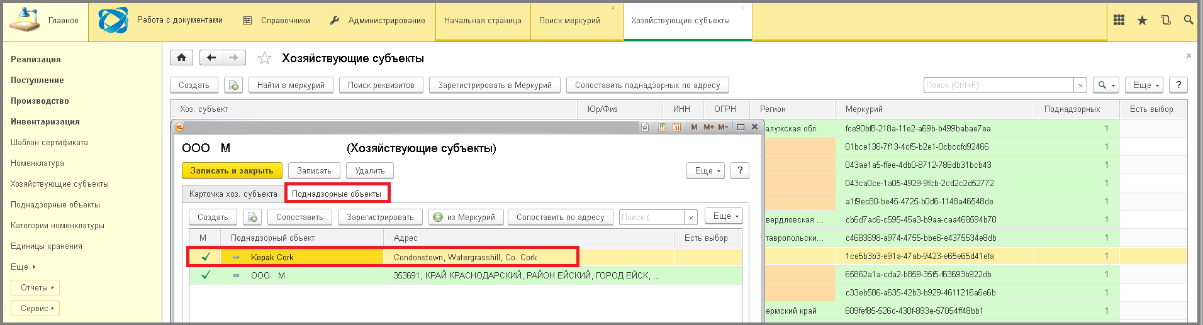
Task: Open the Отчеты submenu button
Action: click(x=35, y=287)
